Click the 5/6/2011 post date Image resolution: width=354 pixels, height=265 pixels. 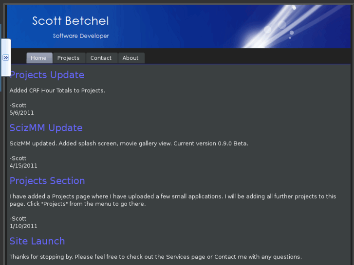click(x=21, y=113)
